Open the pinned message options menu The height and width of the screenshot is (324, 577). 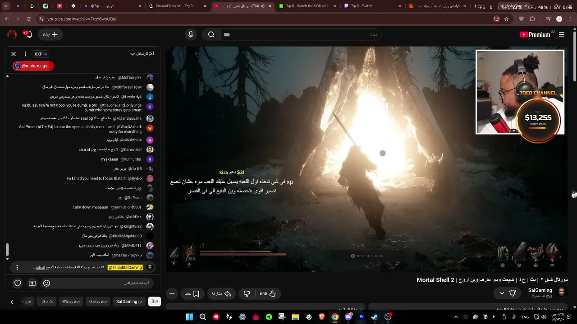17,267
